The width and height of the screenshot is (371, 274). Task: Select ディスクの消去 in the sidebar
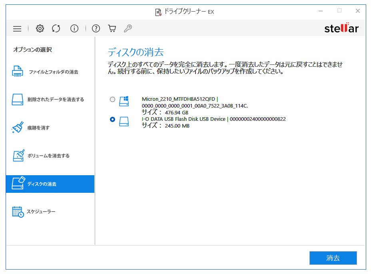[50, 184]
